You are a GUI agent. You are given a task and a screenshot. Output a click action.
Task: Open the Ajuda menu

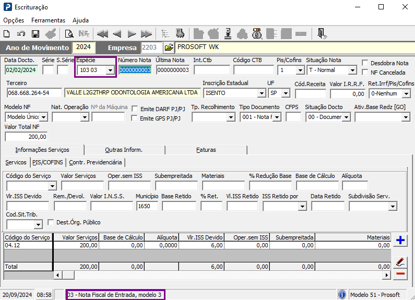tap(80, 20)
